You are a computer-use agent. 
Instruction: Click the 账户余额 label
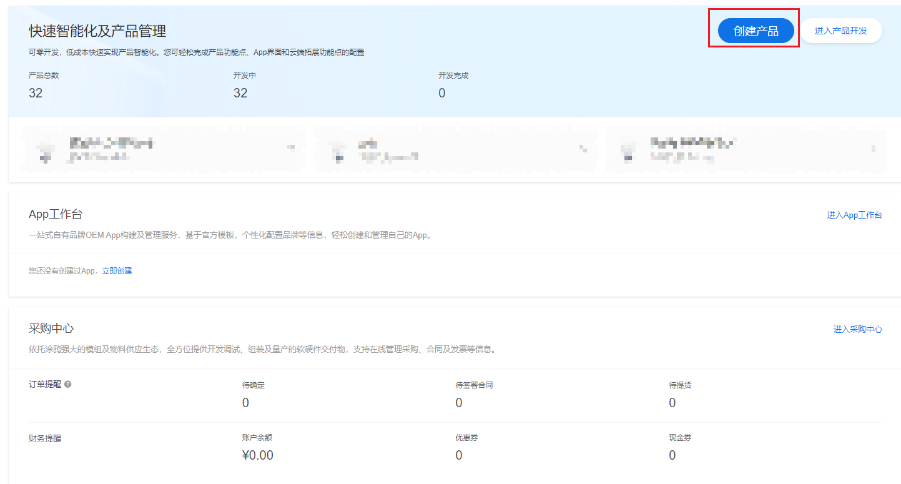pos(257,438)
